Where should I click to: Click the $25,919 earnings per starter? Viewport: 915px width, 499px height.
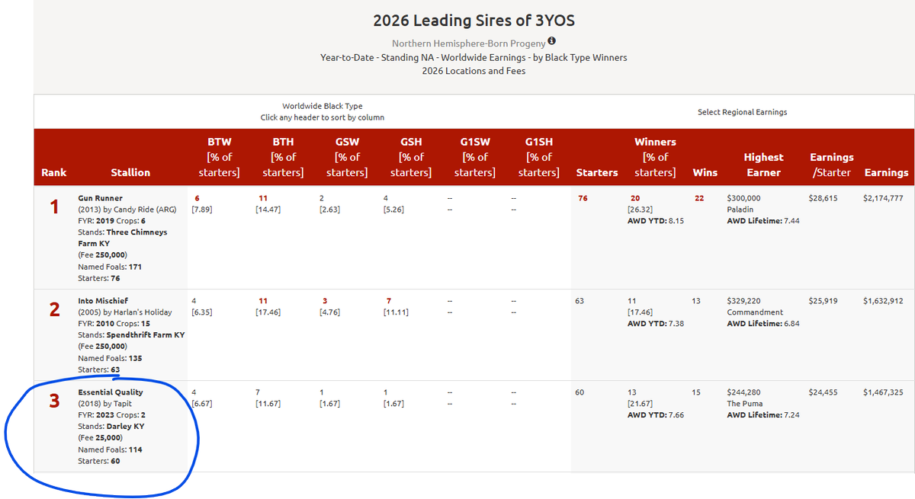(x=823, y=301)
